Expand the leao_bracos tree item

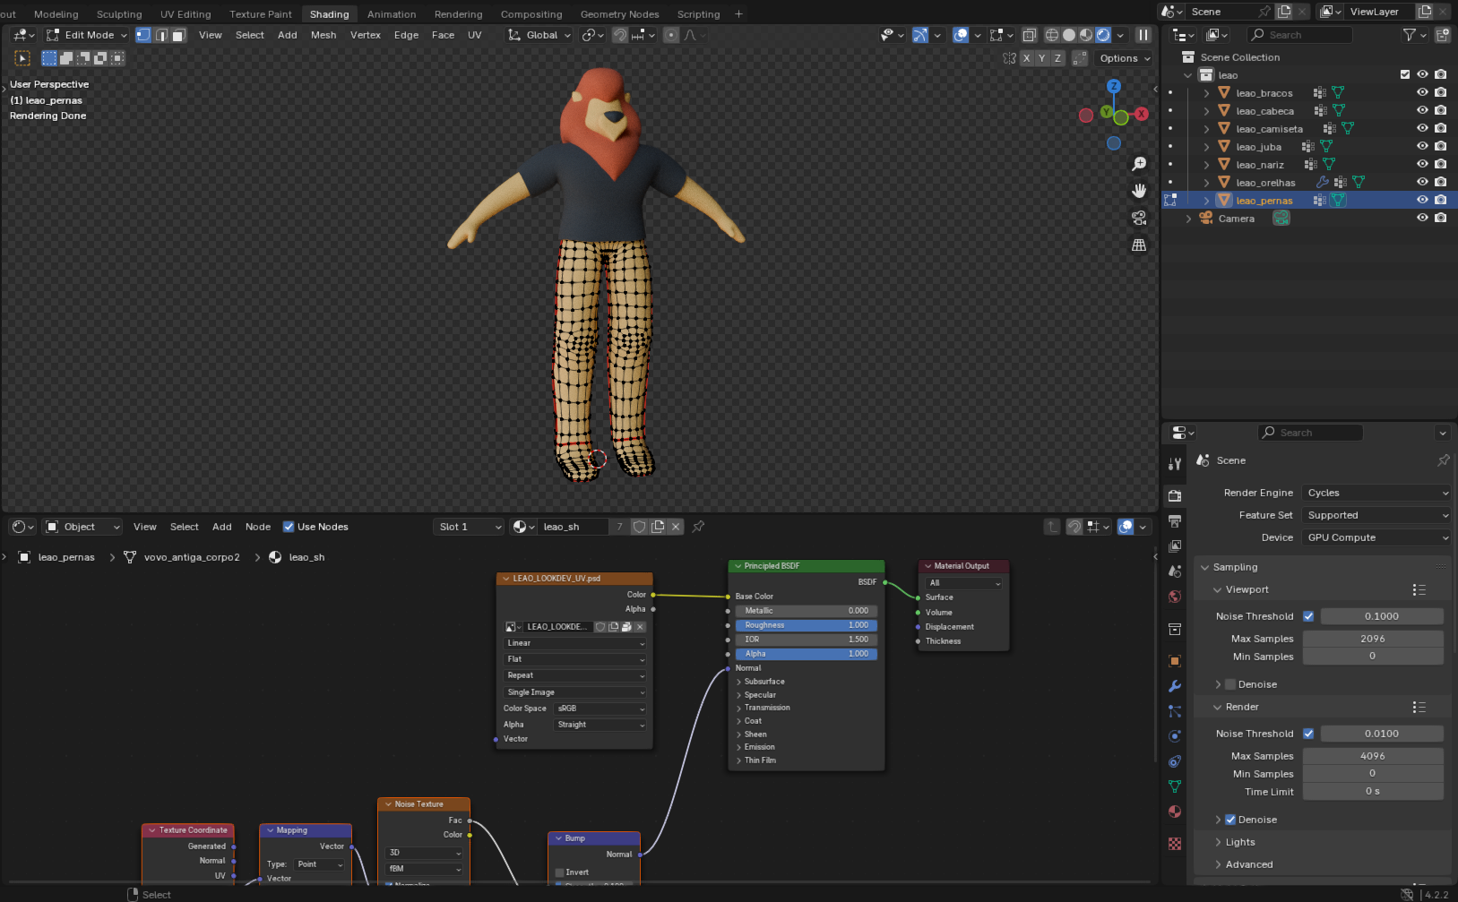pos(1206,93)
